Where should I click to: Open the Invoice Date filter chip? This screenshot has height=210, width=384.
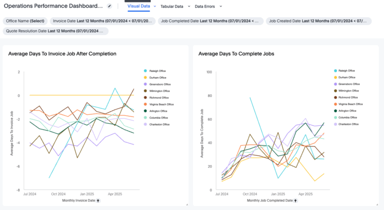(x=102, y=21)
